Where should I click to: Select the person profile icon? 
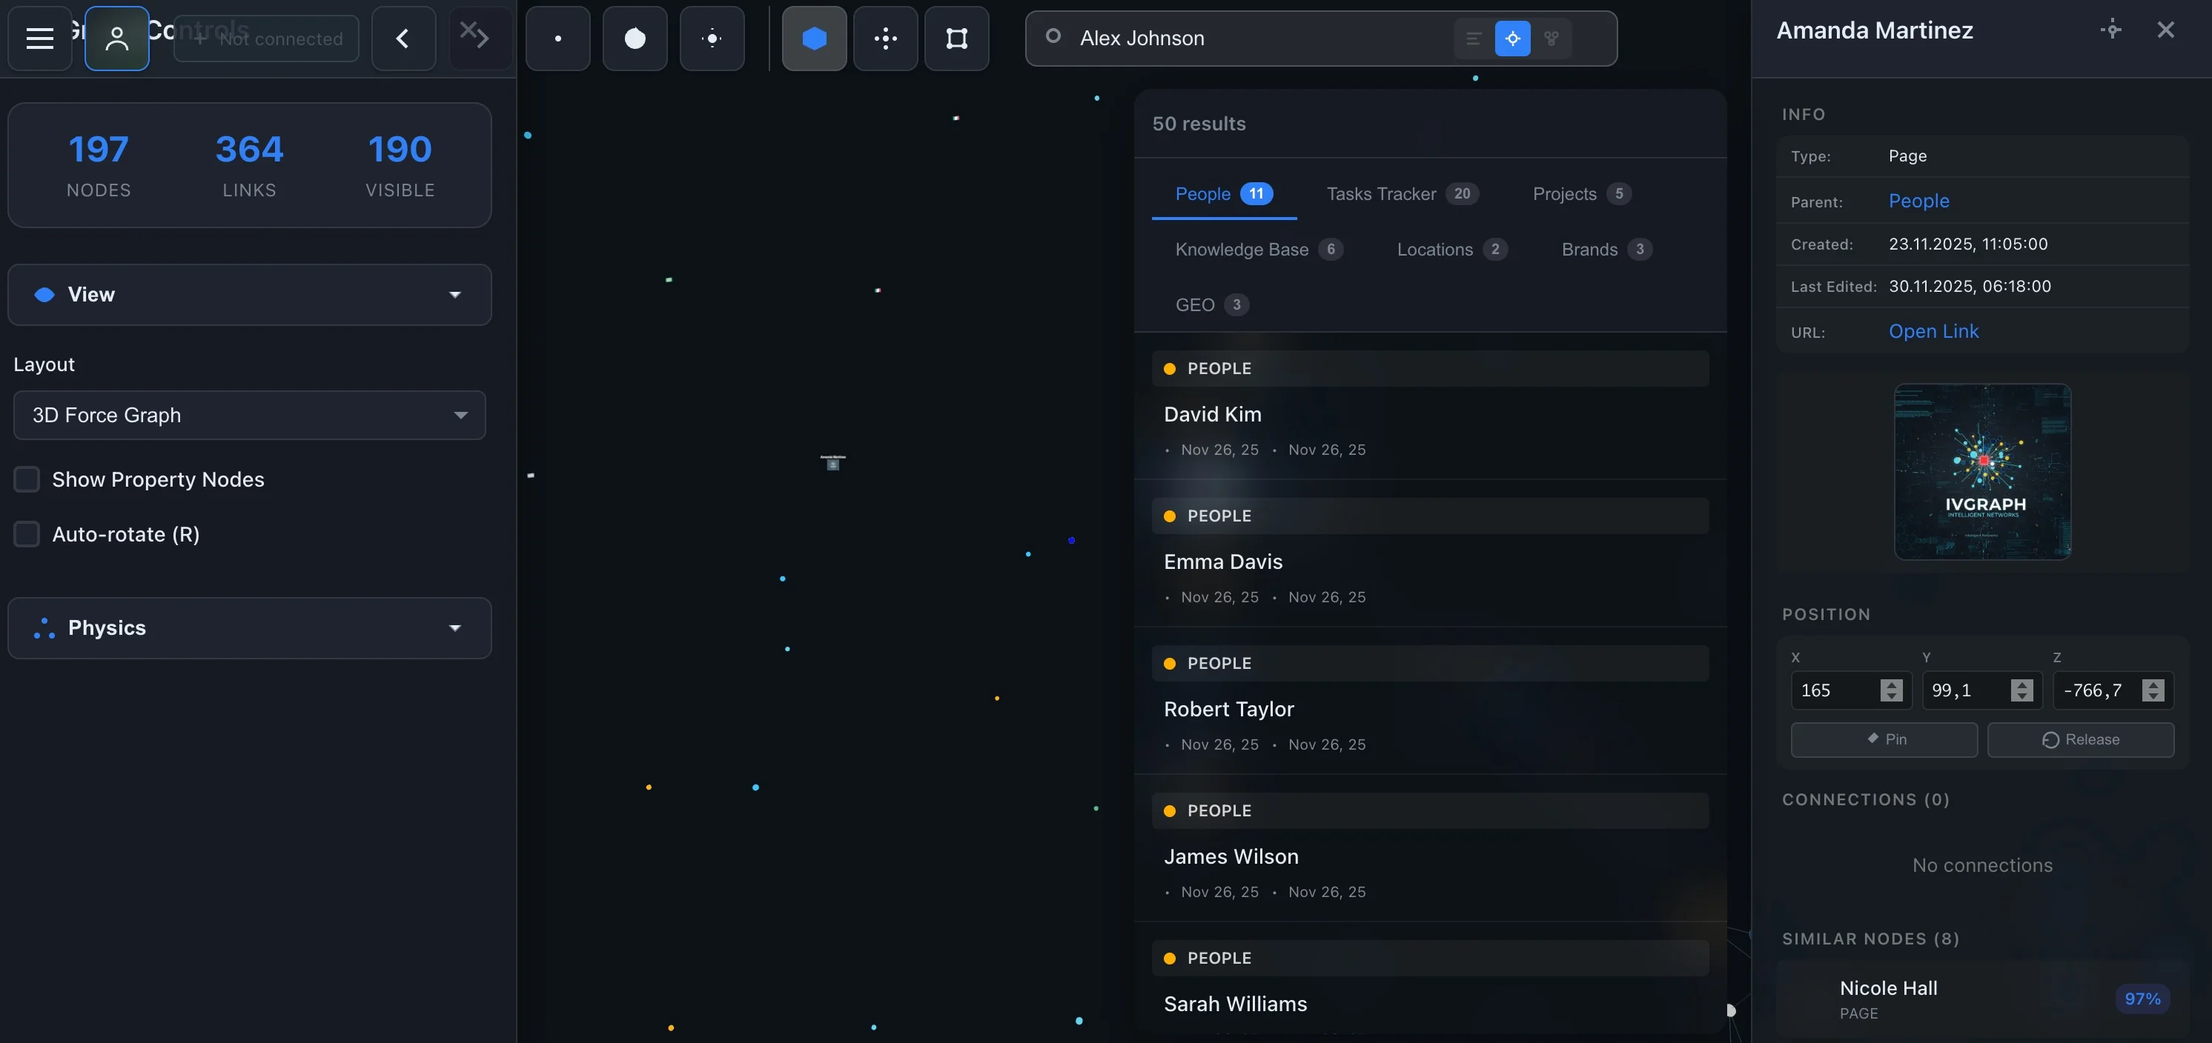117,38
